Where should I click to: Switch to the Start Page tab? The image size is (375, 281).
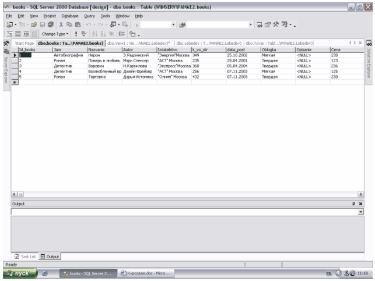tap(24, 43)
